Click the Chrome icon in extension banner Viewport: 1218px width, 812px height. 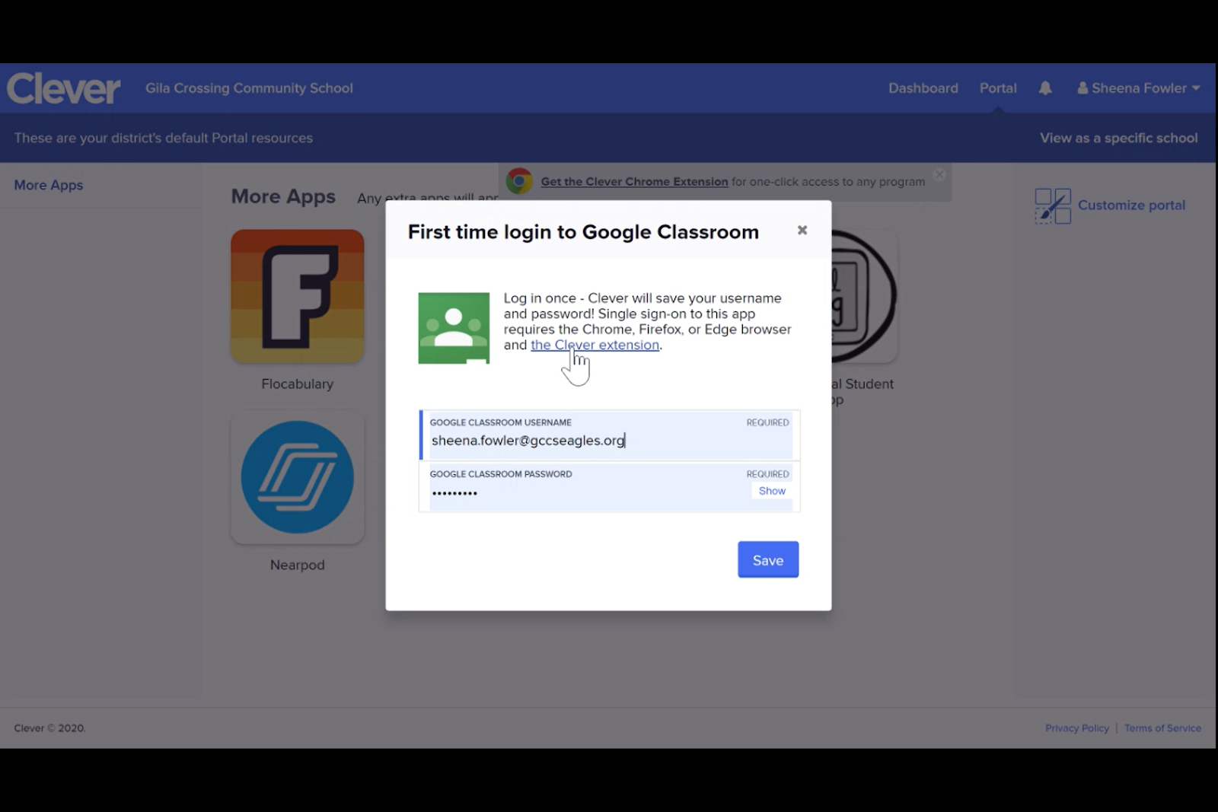tap(519, 181)
